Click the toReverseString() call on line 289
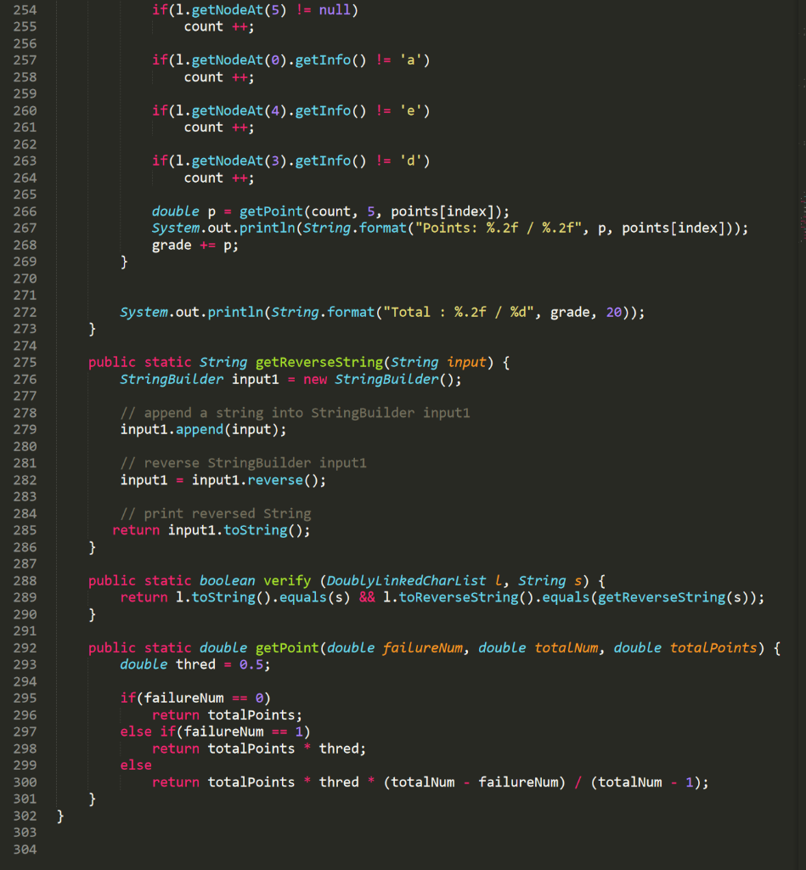This screenshot has width=806, height=870. click(x=466, y=597)
